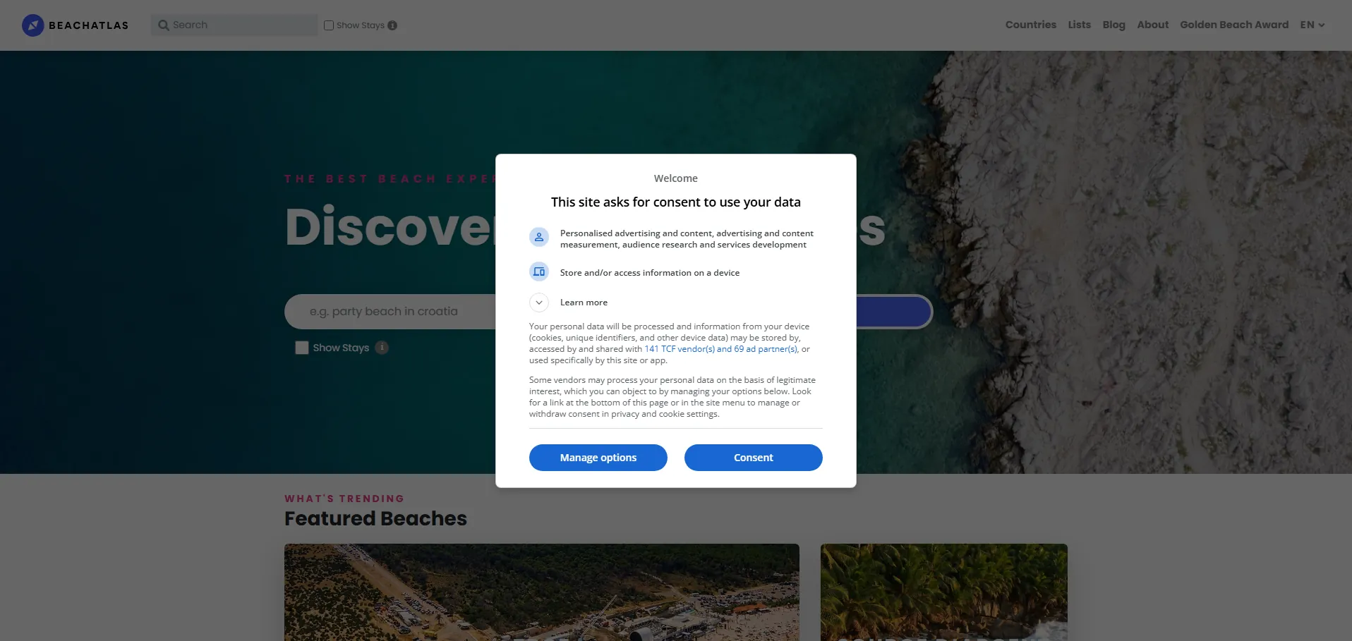The image size is (1352, 641).
Task: Click the personalised advertising person icon
Action: (539, 238)
